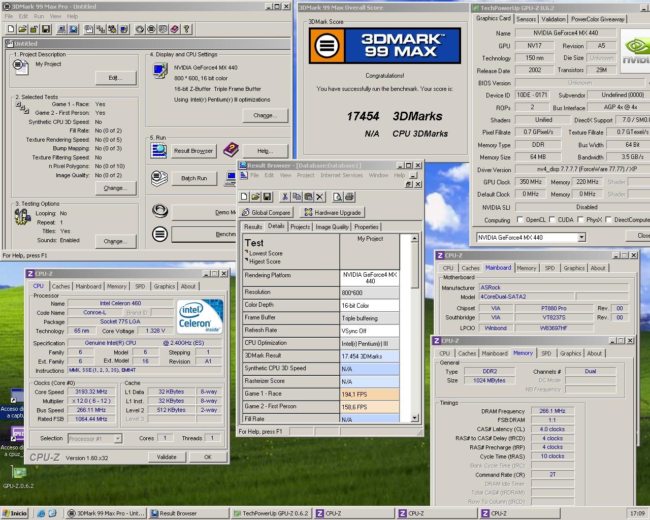Click the result browser monitor icon in 3DMark toolbar
Viewport: 650px width, 520px height.
[x=73, y=29]
